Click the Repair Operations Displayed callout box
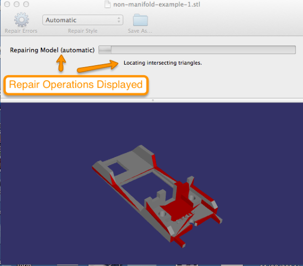 coord(76,85)
